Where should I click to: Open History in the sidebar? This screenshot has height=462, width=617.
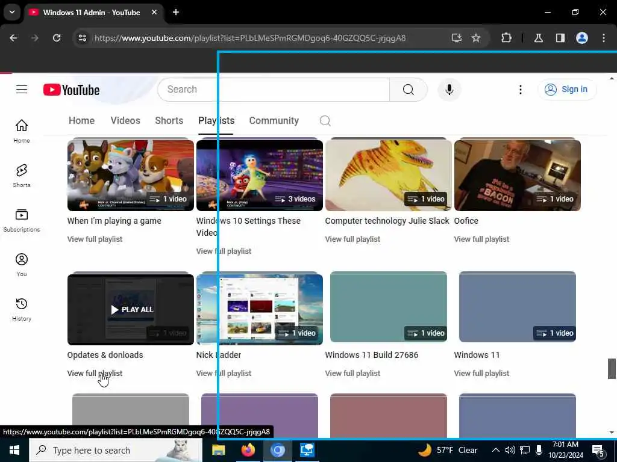22,310
